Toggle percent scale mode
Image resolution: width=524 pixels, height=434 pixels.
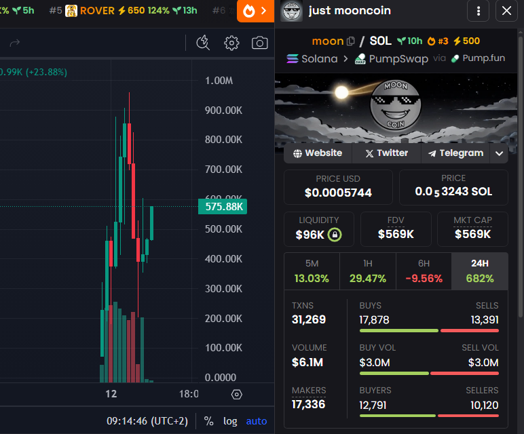tap(208, 421)
